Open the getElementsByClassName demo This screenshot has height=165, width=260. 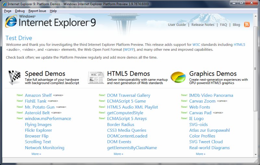pyautogui.click(x=132, y=148)
